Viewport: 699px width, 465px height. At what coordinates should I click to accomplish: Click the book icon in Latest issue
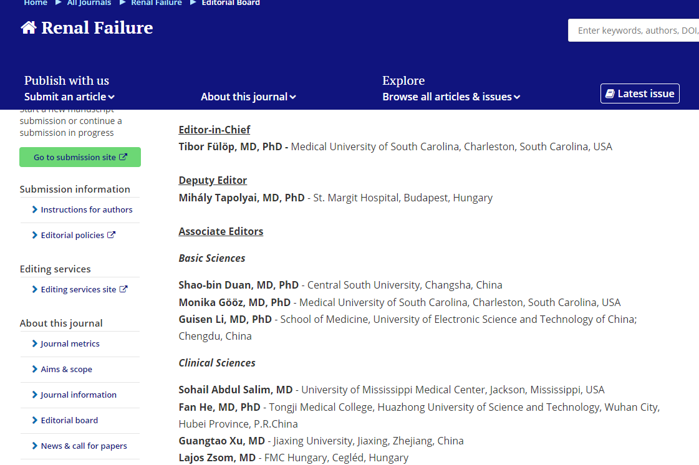pyautogui.click(x=610, y=94)
